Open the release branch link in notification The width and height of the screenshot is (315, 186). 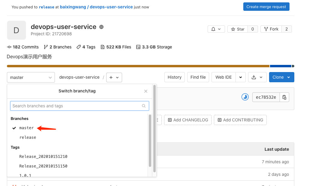[x=46, y=7]
